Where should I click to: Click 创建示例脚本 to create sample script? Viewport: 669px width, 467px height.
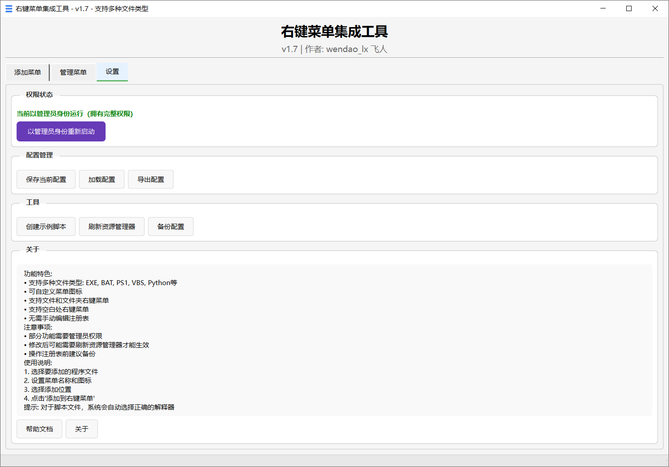coord(46,226)
